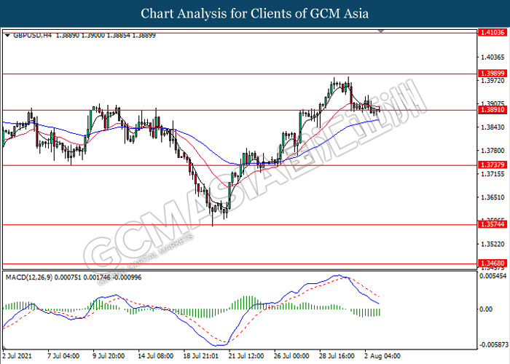Click the 9 Jul 20:00 time label
Viewport: 510px width, 364px height.
(109, 355)
